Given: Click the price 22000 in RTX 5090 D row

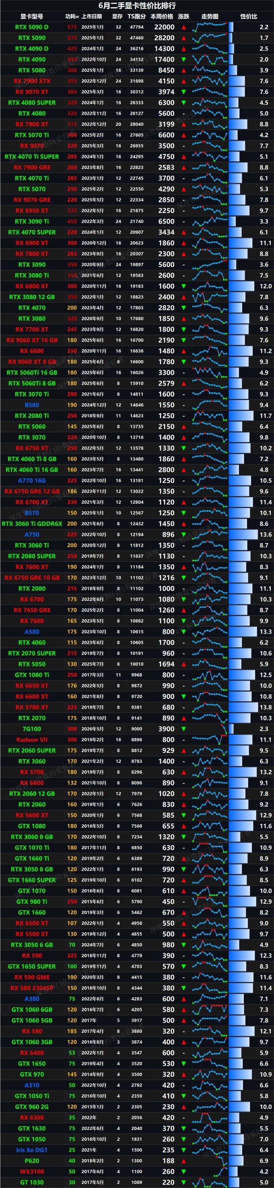Looking at the screenshot, I should pos(164,27).
